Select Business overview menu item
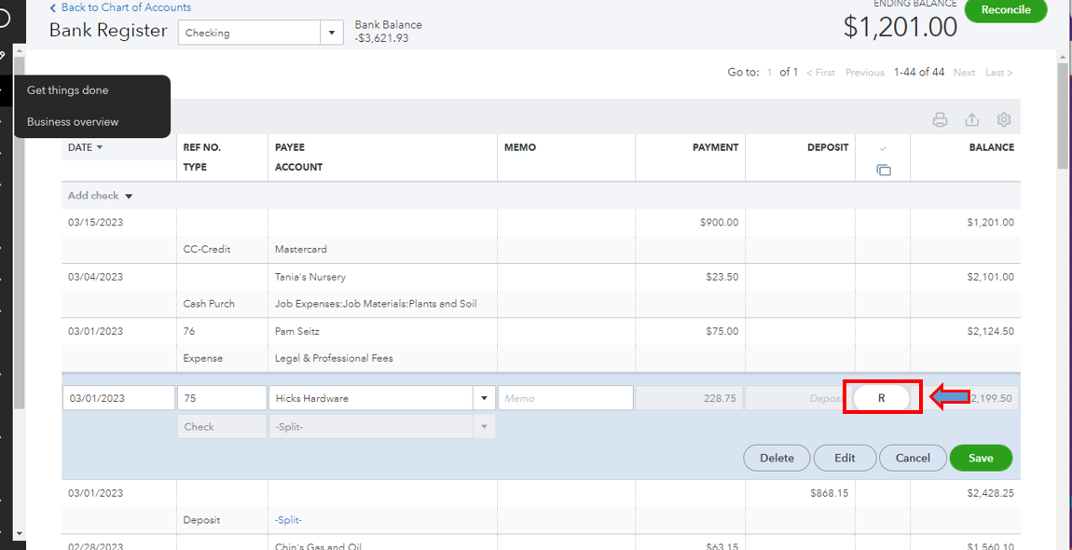 click(x=73, y=122)
